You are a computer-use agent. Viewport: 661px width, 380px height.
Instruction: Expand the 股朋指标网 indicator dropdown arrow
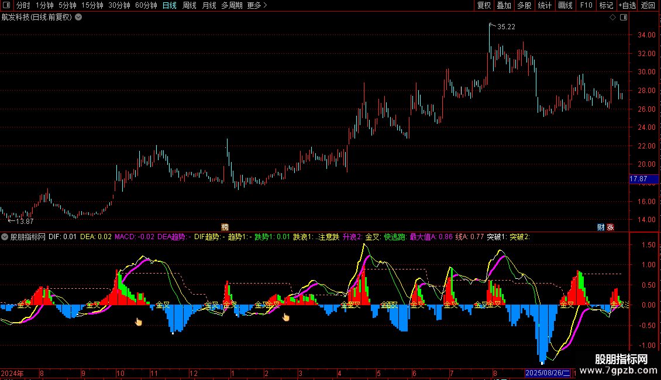[x=5, y=237]
